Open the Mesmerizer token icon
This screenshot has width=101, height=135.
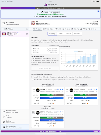click(x=4, y=127)
